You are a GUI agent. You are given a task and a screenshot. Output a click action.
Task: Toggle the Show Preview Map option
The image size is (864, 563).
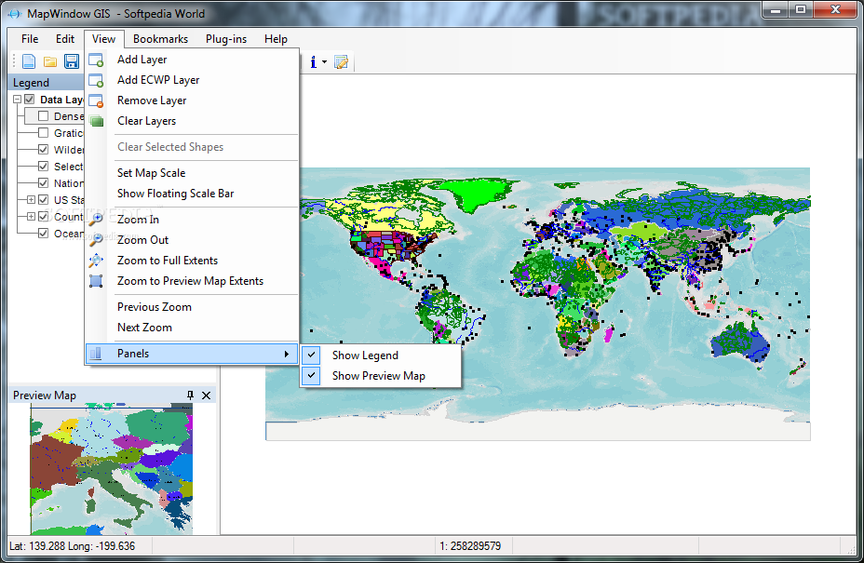pyautogui.click(x=378, y=376)
